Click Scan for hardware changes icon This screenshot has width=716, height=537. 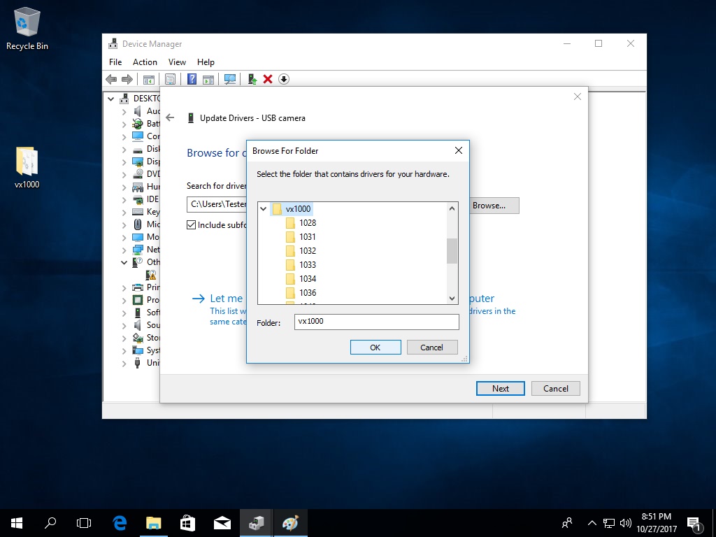click(230, 80)
